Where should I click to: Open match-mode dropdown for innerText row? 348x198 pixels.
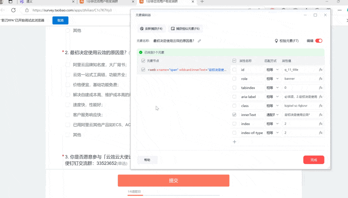pyautogui.click(x=272, y=115)
